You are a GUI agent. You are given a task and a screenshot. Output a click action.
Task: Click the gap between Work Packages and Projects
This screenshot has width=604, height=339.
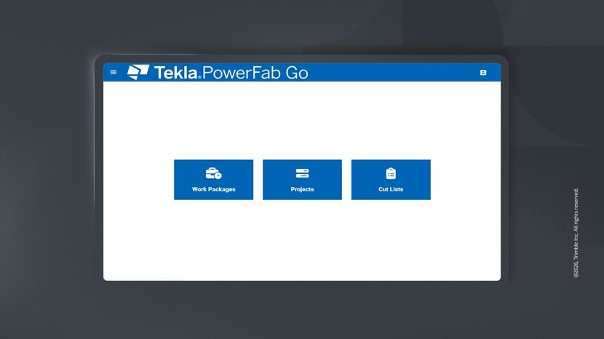point(258,180)
